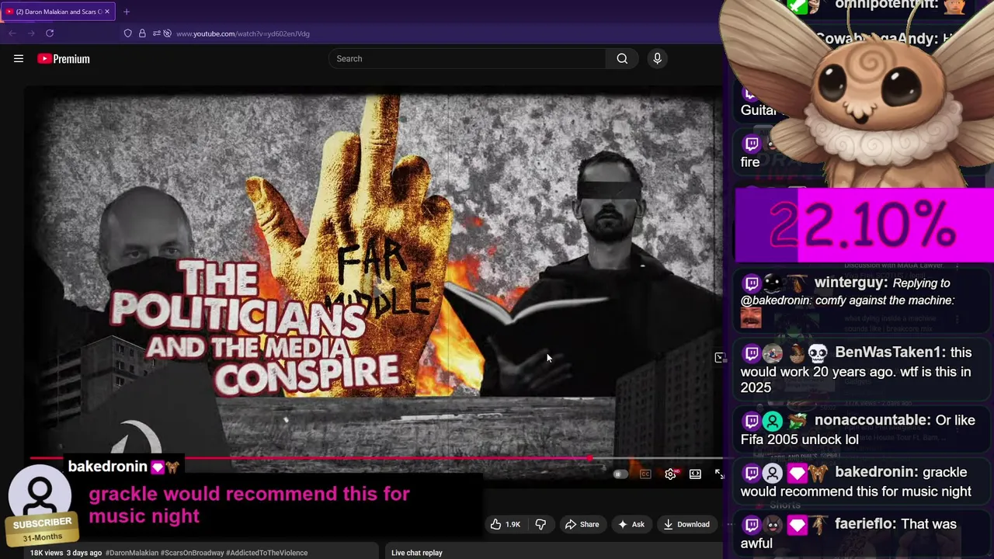
Task: Open the Live chat replay panel
Action: 417,553
